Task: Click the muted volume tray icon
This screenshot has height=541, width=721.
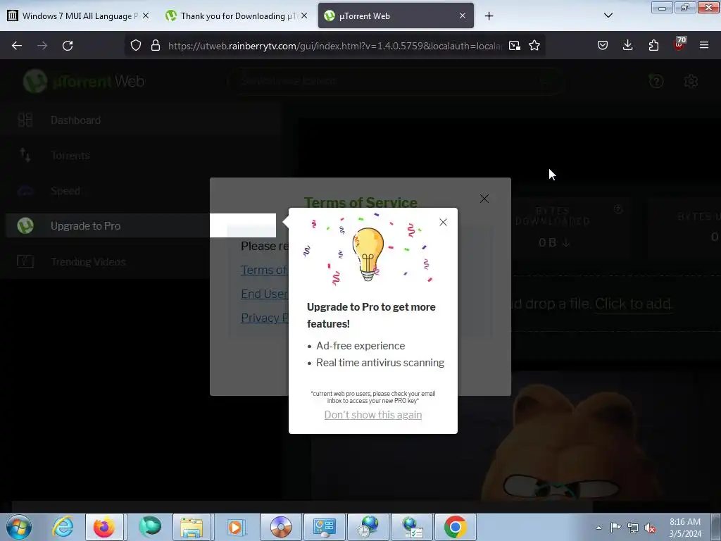Action: pyautogui.click(x=650, y=528)
